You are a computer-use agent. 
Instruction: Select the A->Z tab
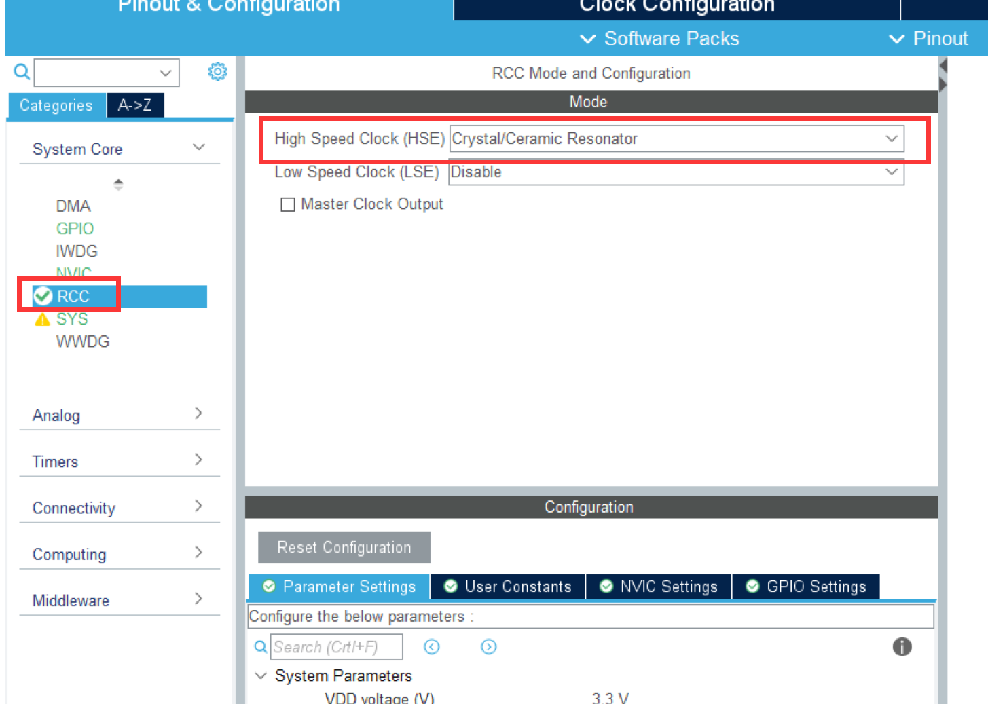[135, 105]
